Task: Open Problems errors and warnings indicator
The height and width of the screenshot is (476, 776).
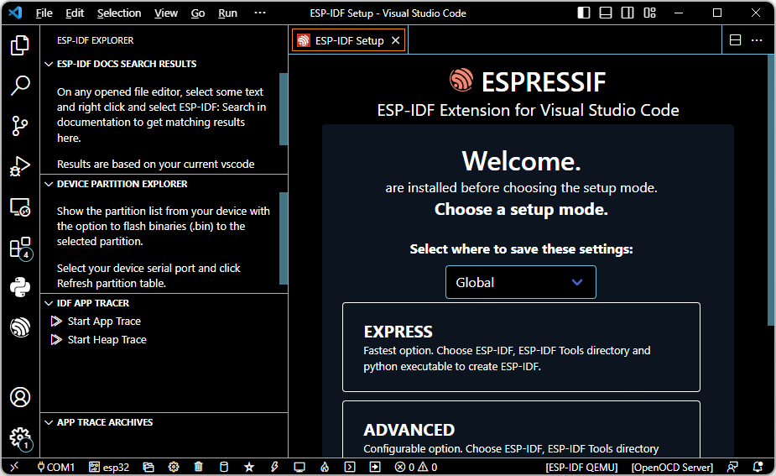Action: 416,467
